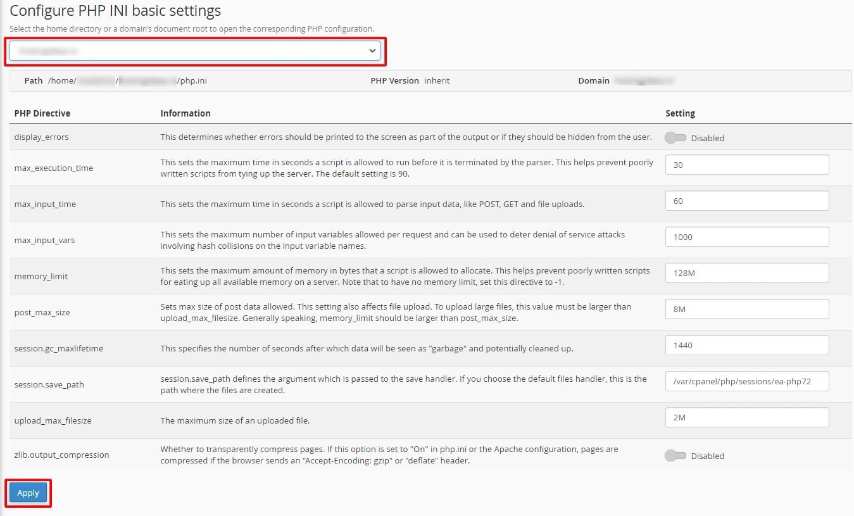Select the max_input_time value field

(747, 201)
